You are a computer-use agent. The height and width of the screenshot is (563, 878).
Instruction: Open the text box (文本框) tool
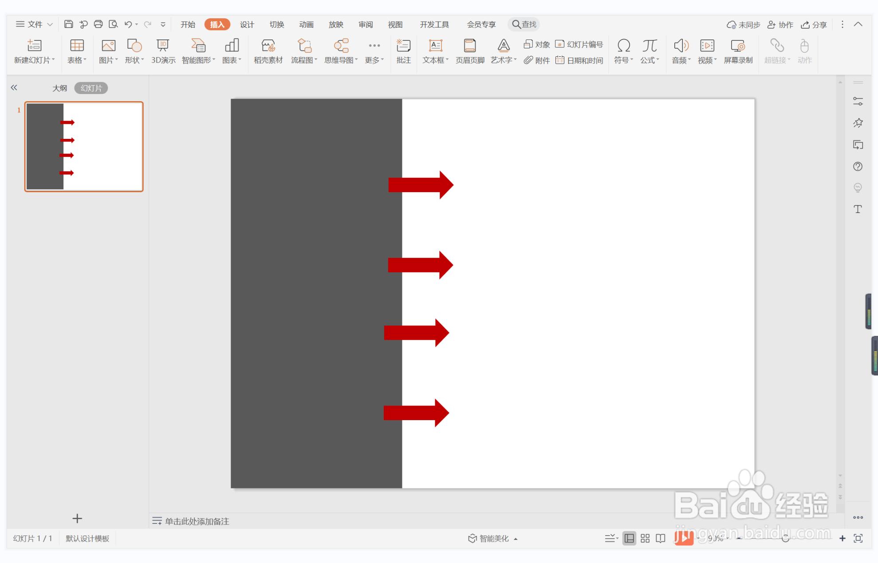[435, 46]
